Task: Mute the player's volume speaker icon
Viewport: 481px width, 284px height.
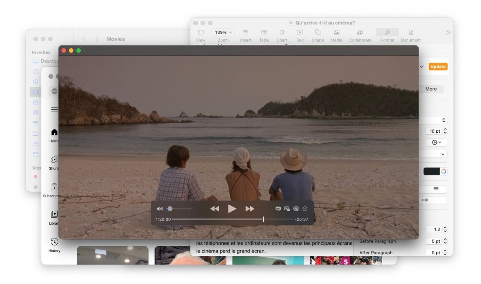Action: click(160, 209)
